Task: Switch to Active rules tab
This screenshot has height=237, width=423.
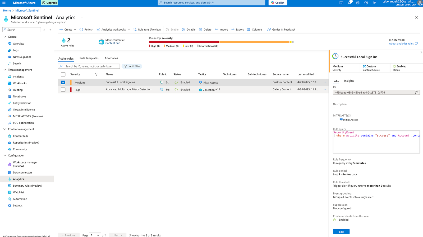Action: [66, 59]
